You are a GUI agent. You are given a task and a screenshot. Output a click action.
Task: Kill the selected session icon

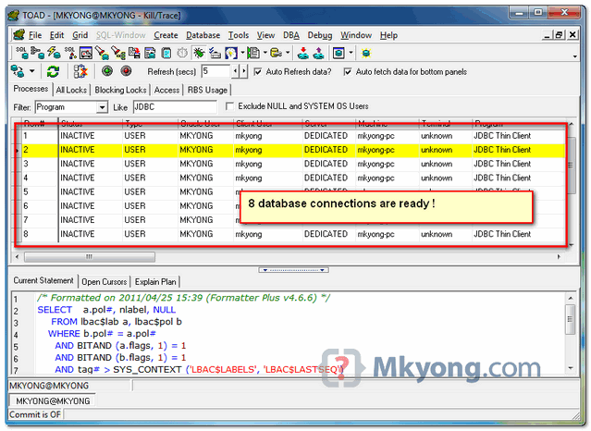(80, 71)
